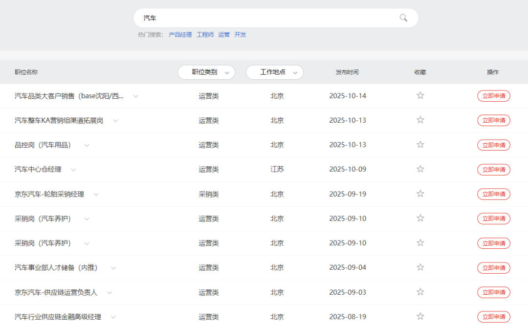
Task: Open the 汽车行业供应链金融高级经理 job title
Action: 58,317
